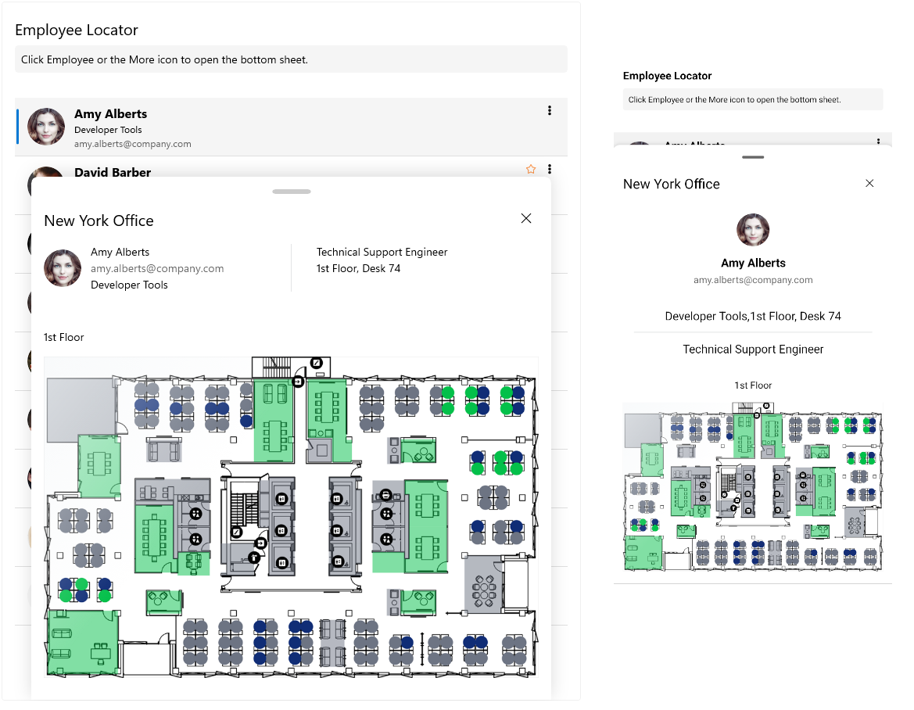This screenshot has width=914, height=710.
Task: Toggle the star to favorite David Barber
Action: coord(531,169)
